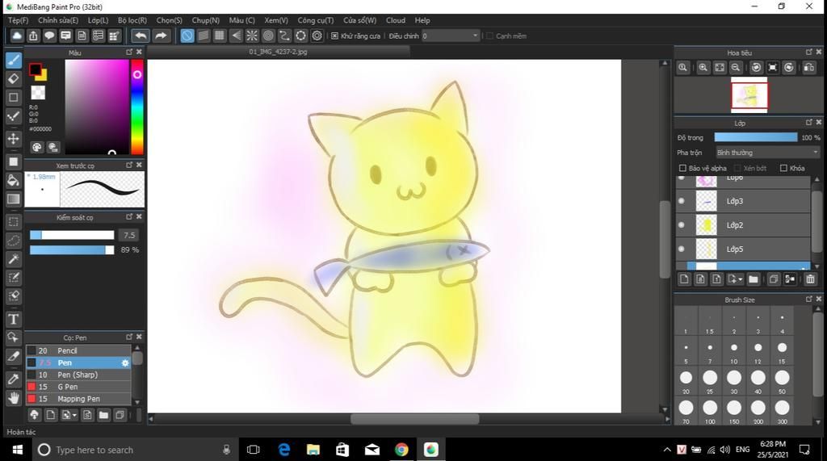Screen dimensions: 827x461
Task: Undock the Lớp layer panel
Action: 809,123
